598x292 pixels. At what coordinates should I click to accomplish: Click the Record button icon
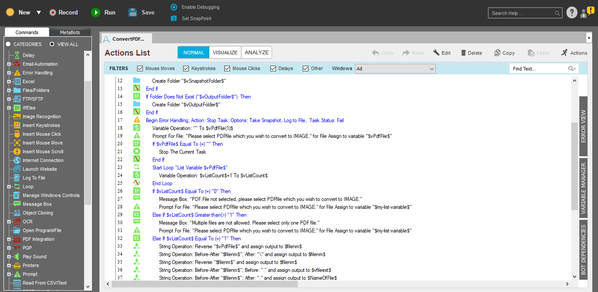(x=53, y=13)
